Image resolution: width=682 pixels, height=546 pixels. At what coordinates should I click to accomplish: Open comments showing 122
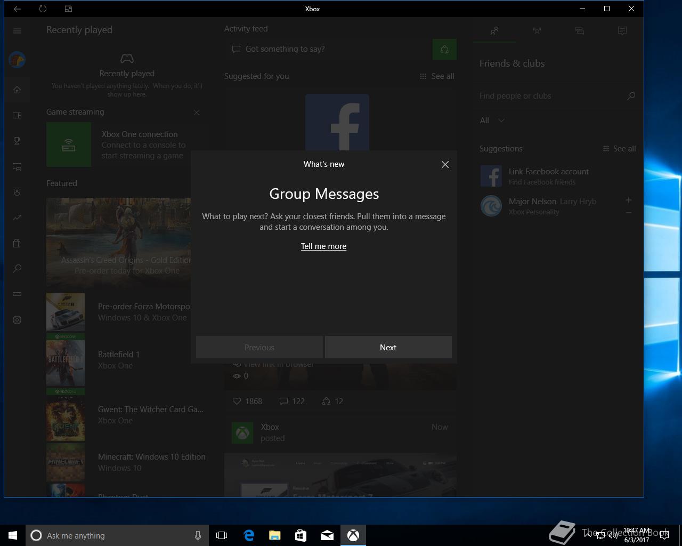292,402
